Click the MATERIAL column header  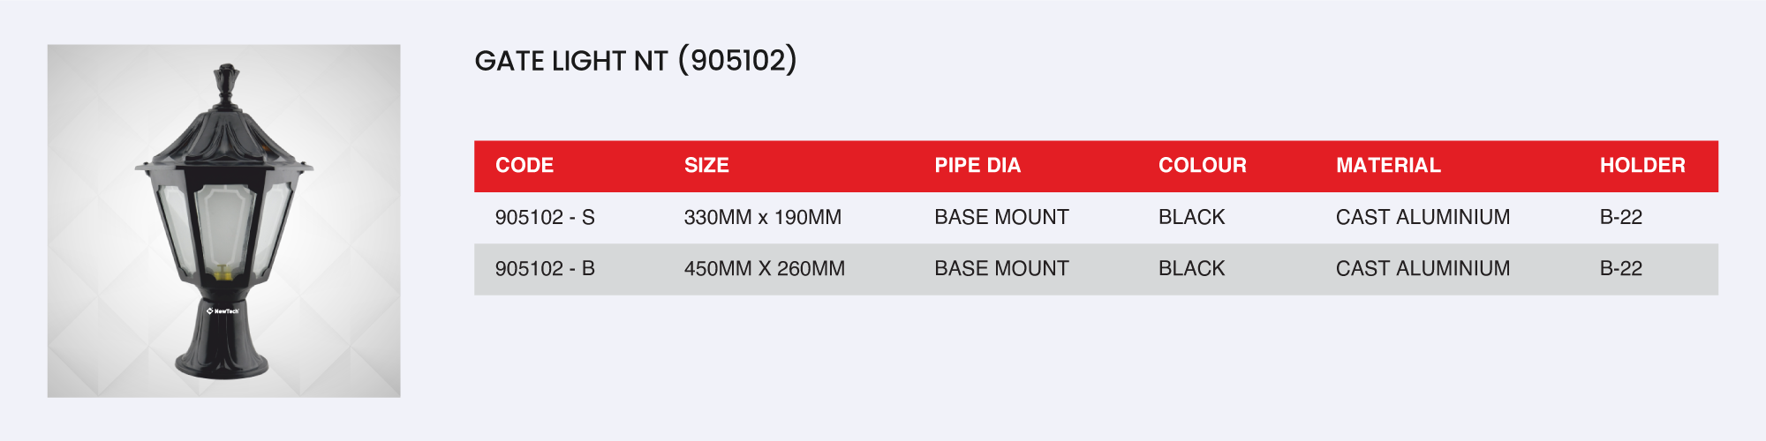coord(1388,166)
